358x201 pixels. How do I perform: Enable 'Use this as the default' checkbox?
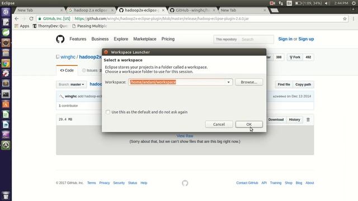108,112
